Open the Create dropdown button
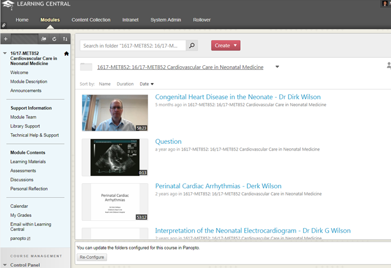The height and width of the screenshot is (268, 391). (226, 46)
